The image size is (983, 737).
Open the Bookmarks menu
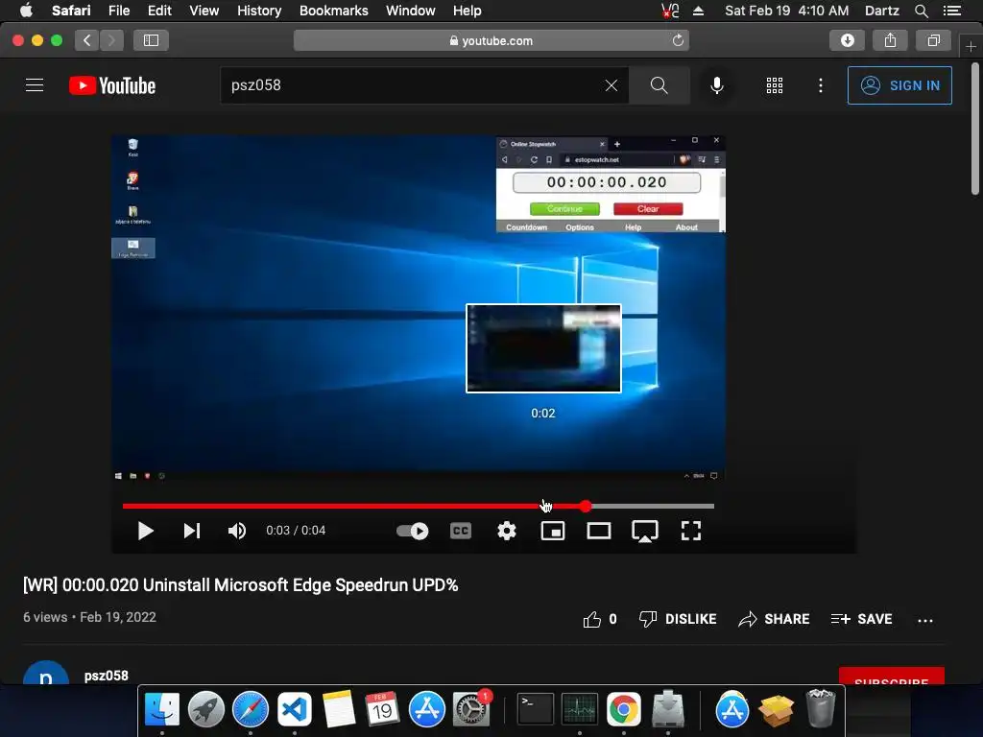333,11
